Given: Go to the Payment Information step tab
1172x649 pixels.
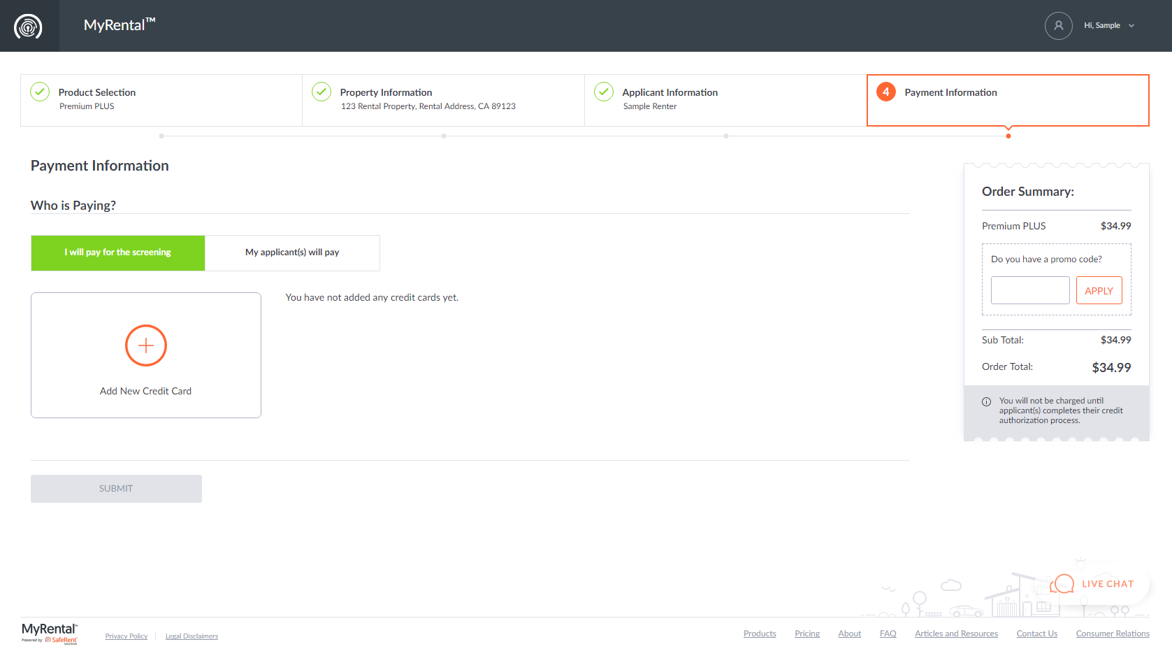Looking at the screenshot, I should tap(1007, 100).
